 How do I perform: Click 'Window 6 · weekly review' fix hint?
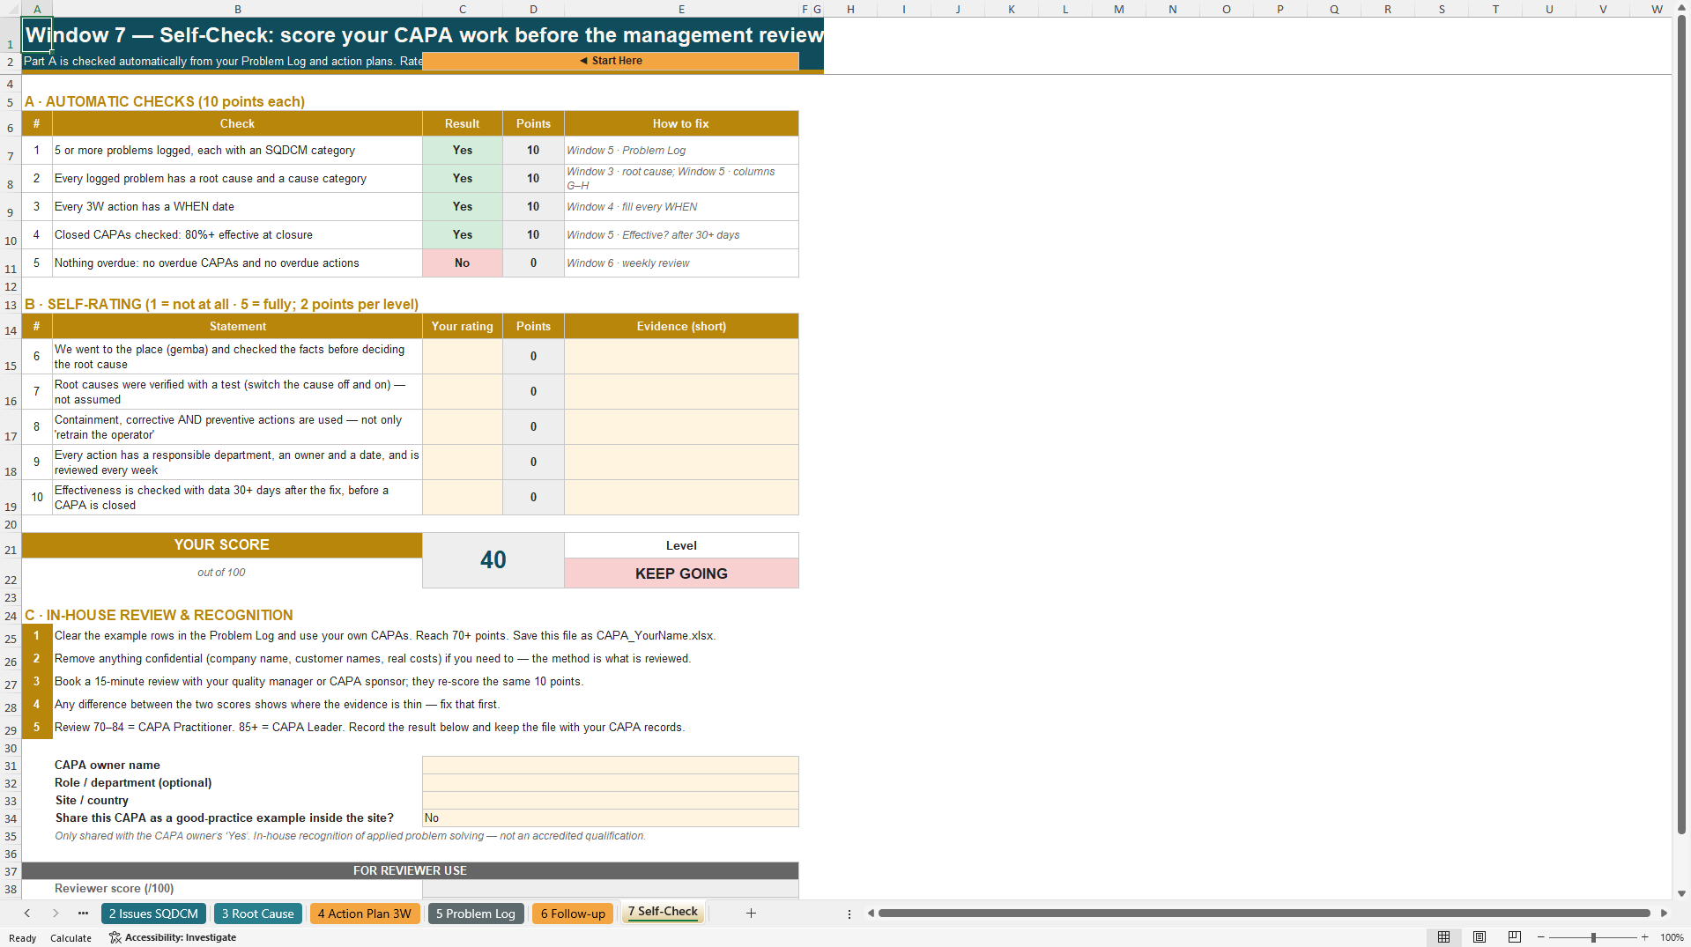click(681, 263)
